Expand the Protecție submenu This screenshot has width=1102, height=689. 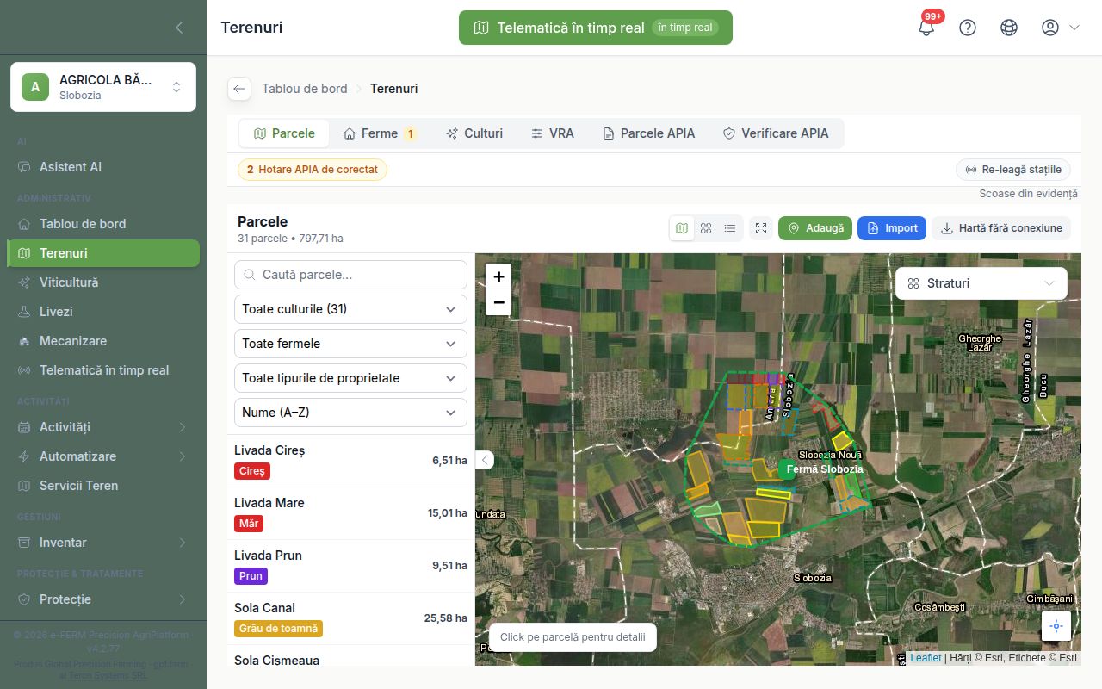(103, 599)
